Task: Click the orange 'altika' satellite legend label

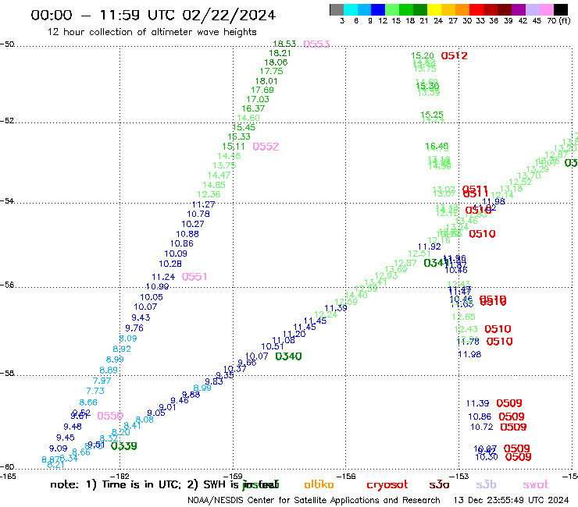Action: (x=319, y=484)
